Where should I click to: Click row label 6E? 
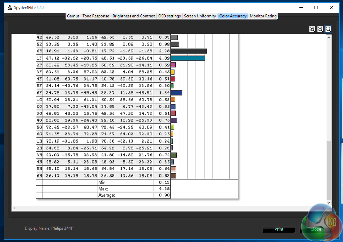click(39, 51)
